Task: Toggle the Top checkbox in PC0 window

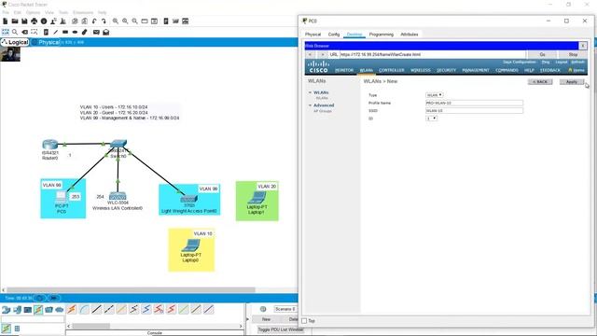Action: [x=304, y=321]
